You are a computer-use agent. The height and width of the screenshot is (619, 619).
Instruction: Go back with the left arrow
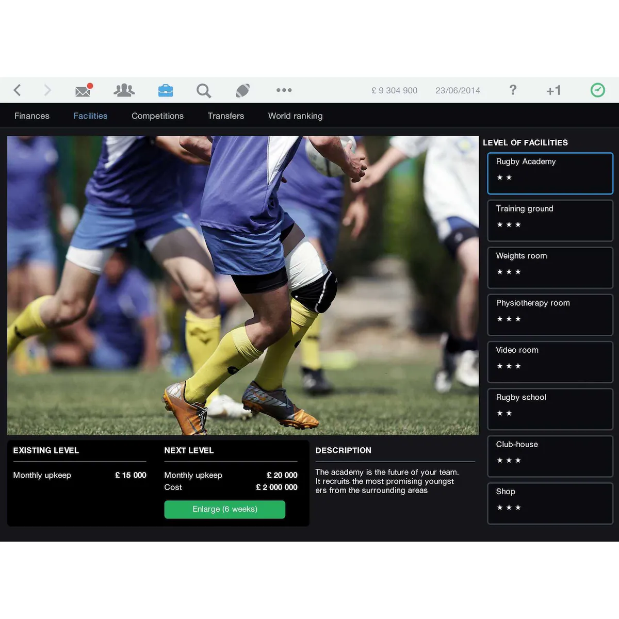tap(17, 90)
